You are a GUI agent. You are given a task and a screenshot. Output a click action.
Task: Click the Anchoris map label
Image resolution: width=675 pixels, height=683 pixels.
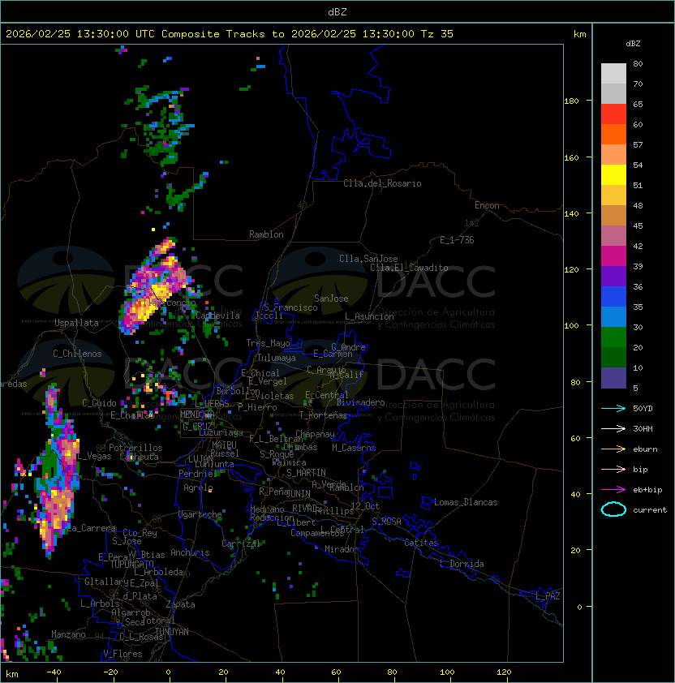click(x=190, y=552)
